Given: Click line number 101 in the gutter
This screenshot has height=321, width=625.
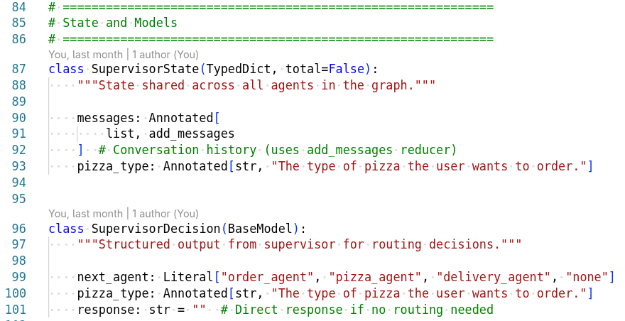Looking at the screenshot, I should pos(16,310).
